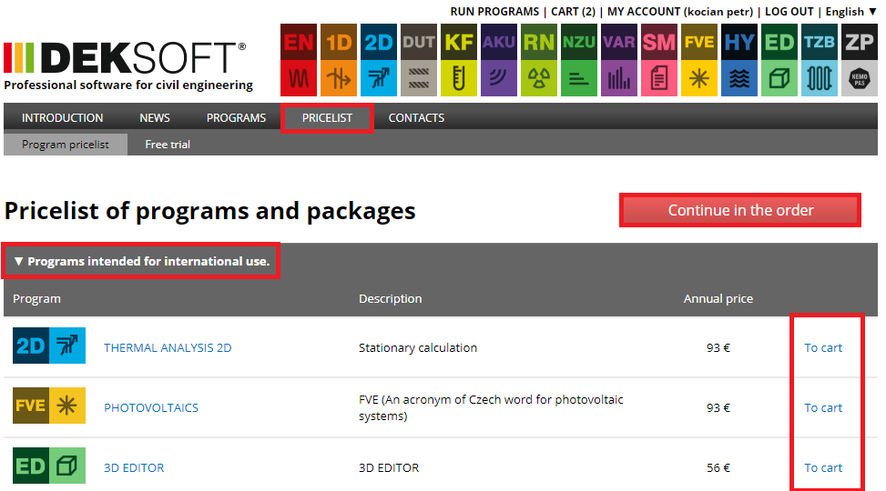Select the SM document program icon
The height and width of the screenshot is (491, 886).
click(659, 60)
